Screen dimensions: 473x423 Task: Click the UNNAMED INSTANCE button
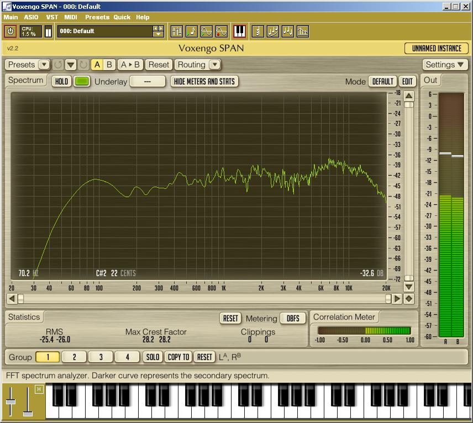click(x=436, y=48)
